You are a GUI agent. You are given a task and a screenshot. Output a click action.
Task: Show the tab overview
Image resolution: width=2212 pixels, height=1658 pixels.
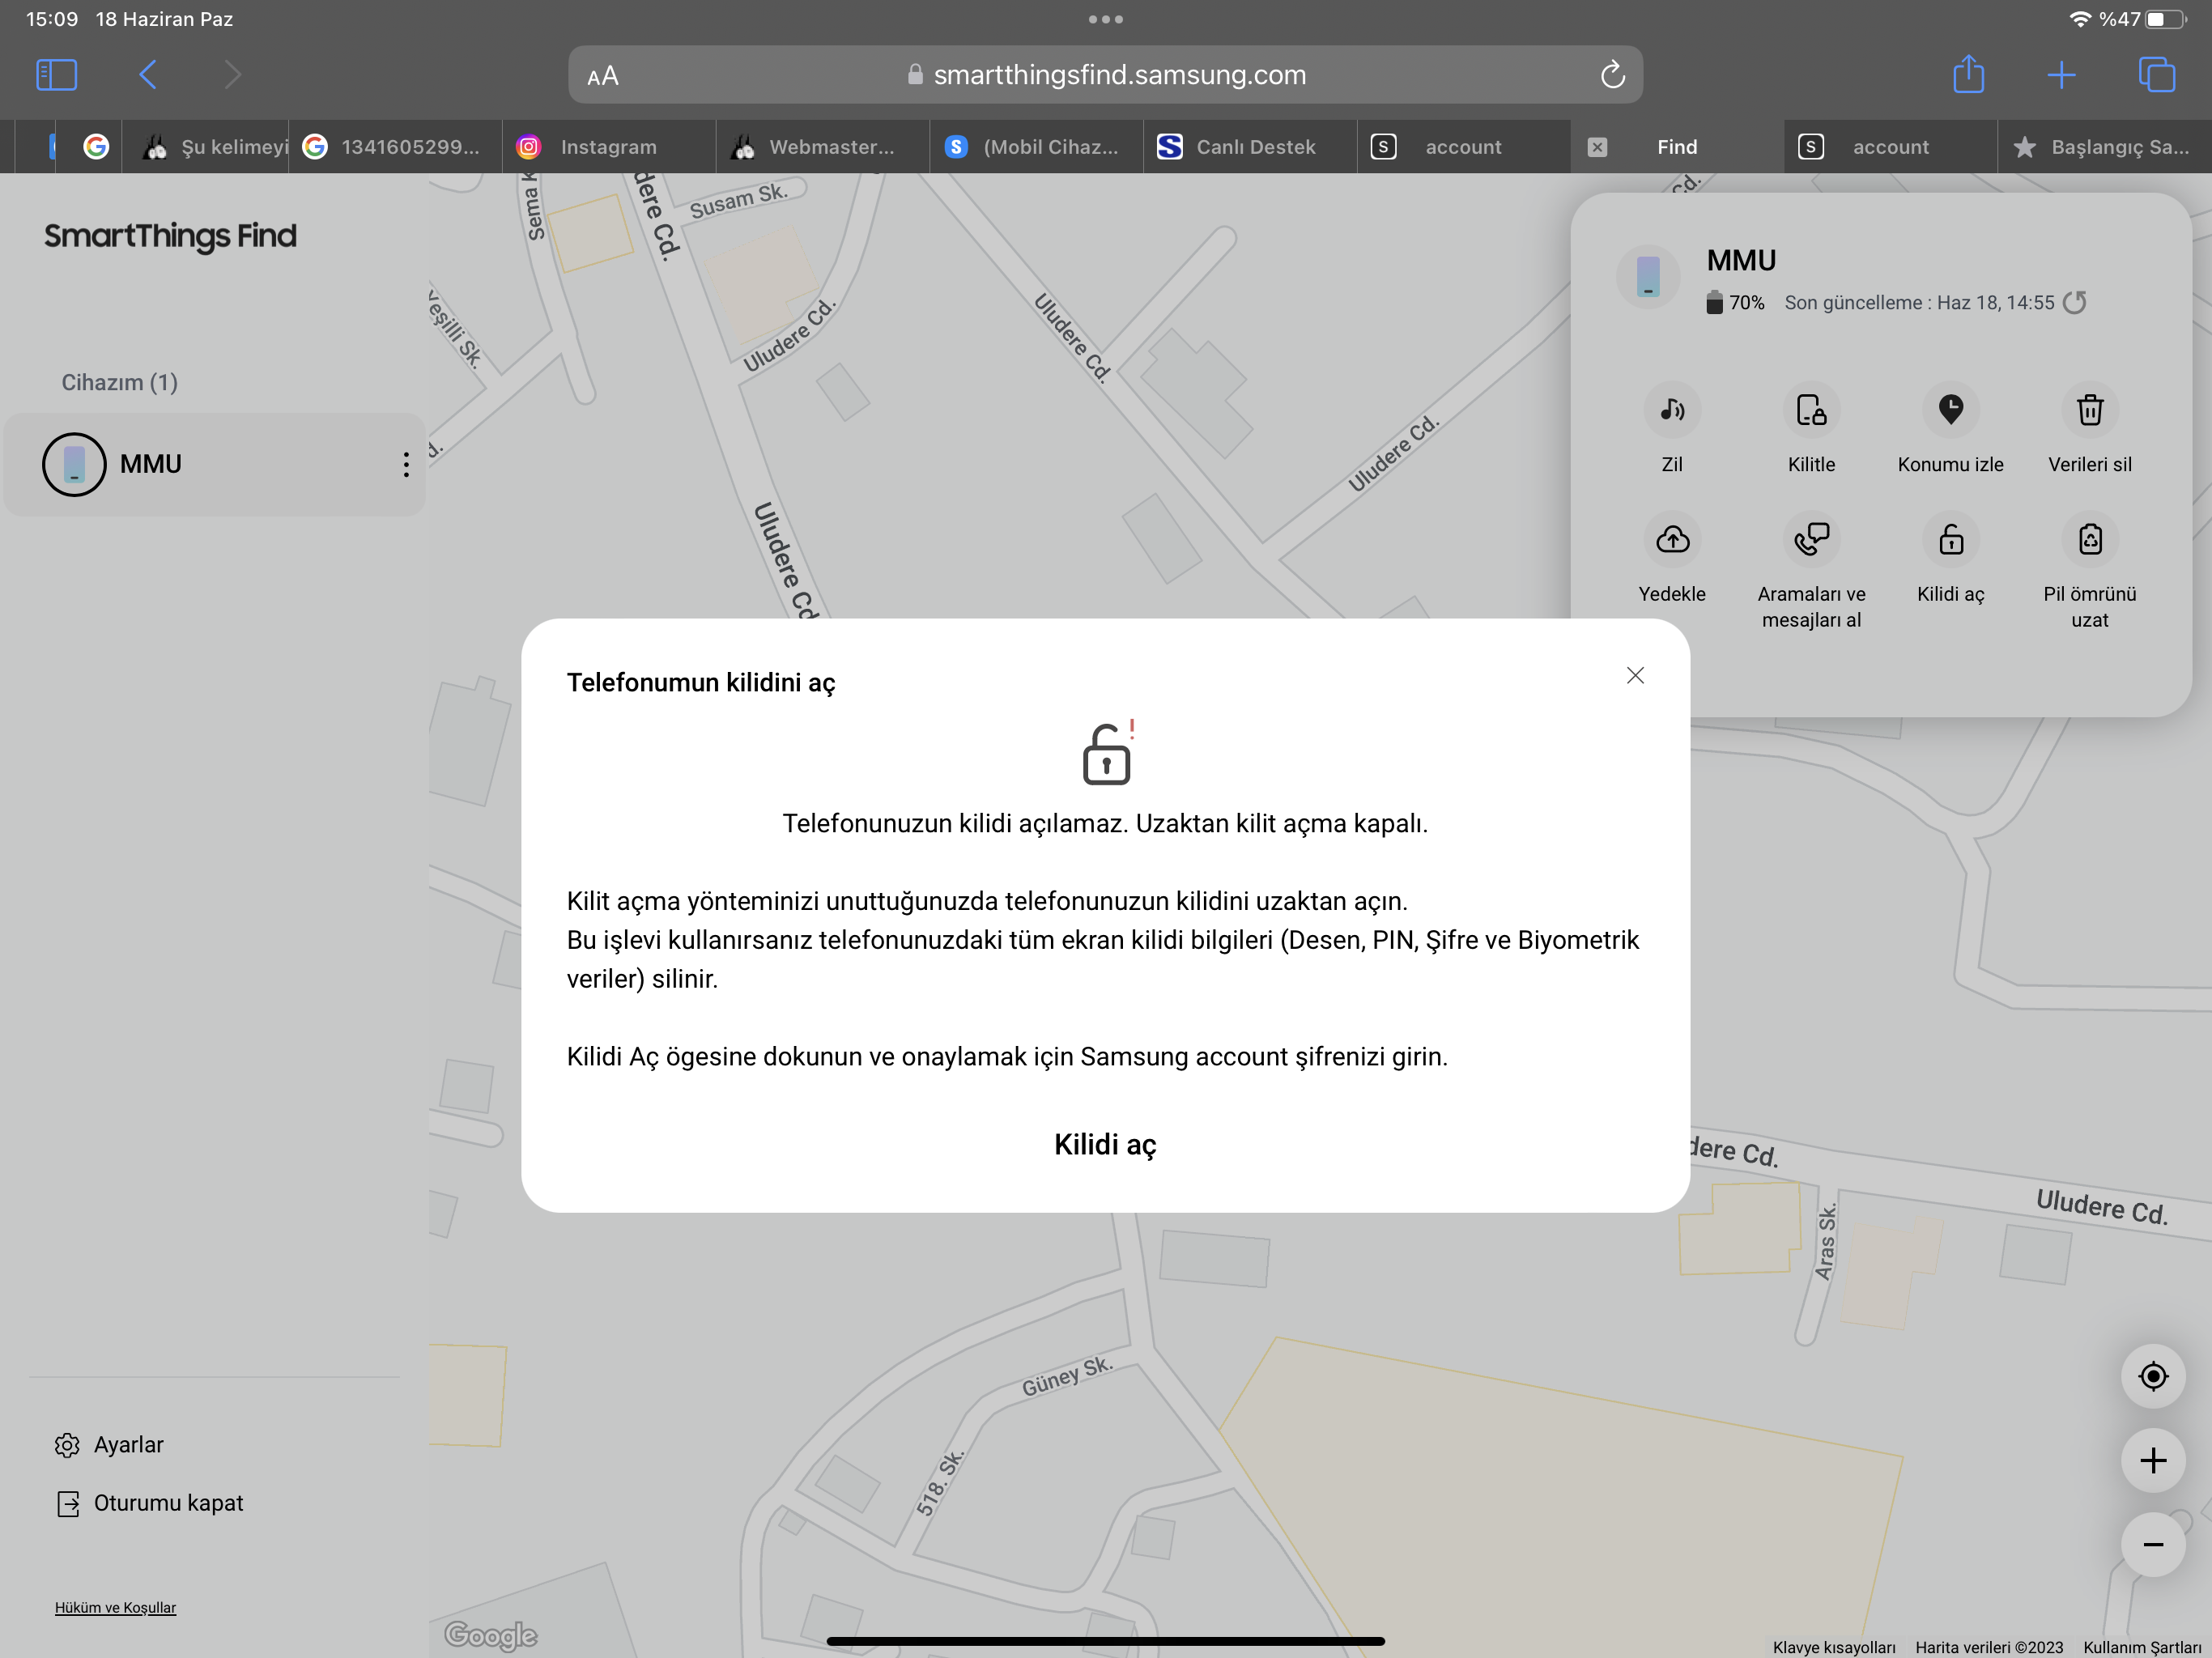tap(2156, 75)
